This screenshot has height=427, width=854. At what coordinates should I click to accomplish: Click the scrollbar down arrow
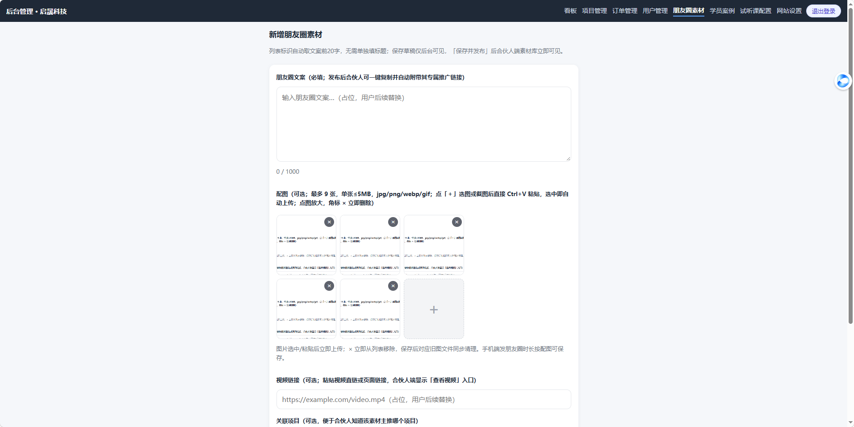(x=850, y=423)
